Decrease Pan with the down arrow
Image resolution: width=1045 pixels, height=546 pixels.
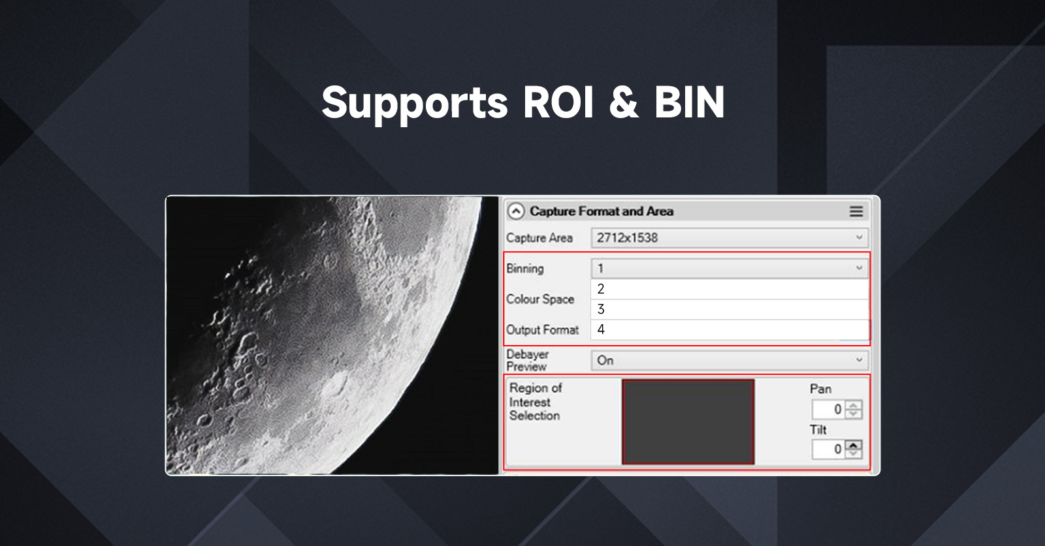[854, 414]
